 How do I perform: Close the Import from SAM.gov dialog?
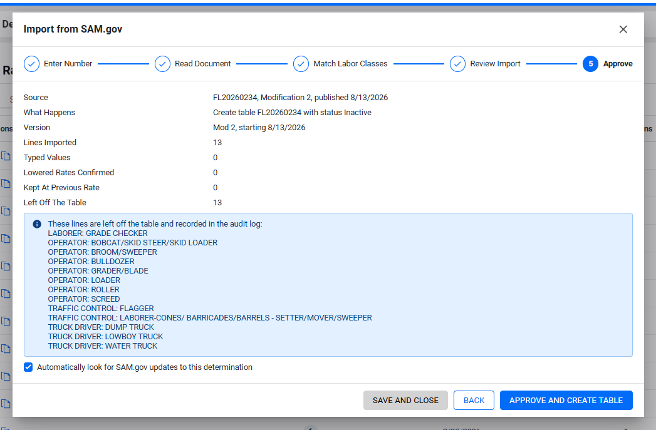point(623,29)
